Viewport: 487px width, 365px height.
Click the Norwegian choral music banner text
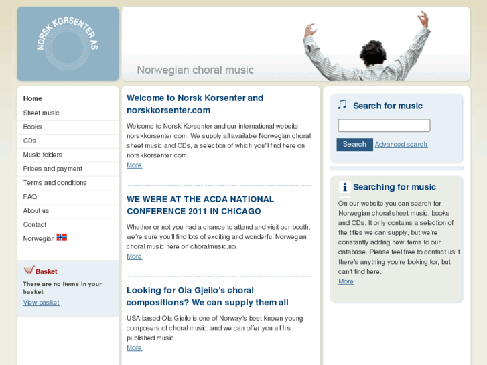pos(196,70)
